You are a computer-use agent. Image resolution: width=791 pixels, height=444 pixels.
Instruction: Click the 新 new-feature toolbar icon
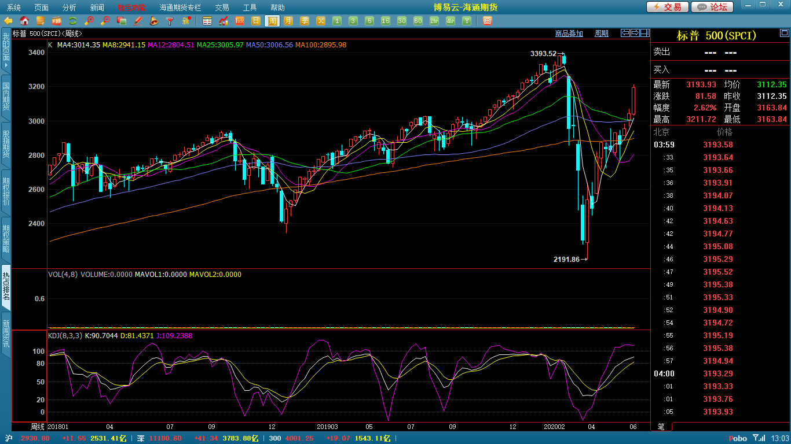pyautogui.click(x=186, y=21)
